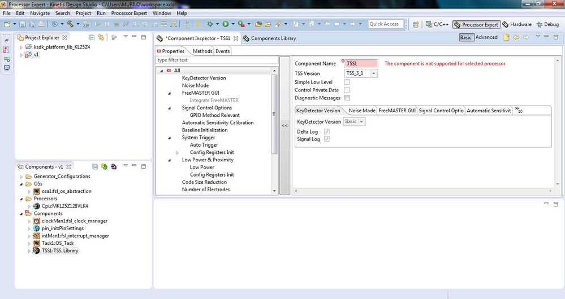Select the Noise Mode tab
Viewport: 565px width, 299px height.
(x=362, y=111)
